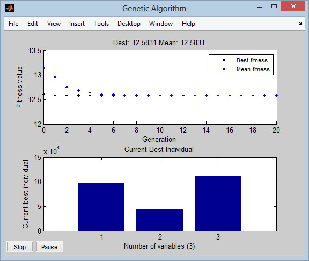Click the bar for variable 3
The image size is (309, 261).
pos(218,204)
